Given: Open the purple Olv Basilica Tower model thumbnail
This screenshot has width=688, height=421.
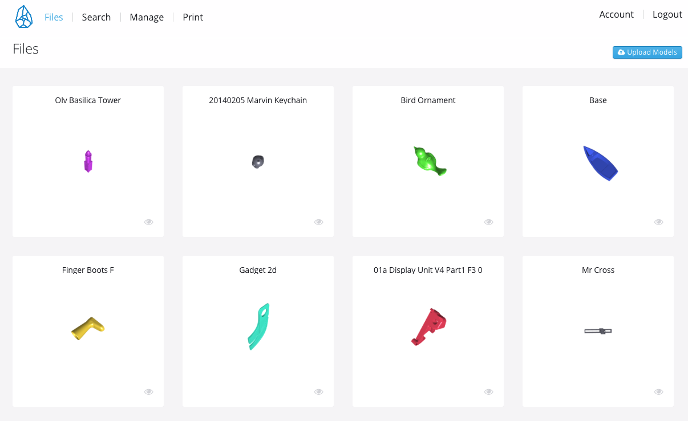Looking at the screenshot, I should click(88, 161).
